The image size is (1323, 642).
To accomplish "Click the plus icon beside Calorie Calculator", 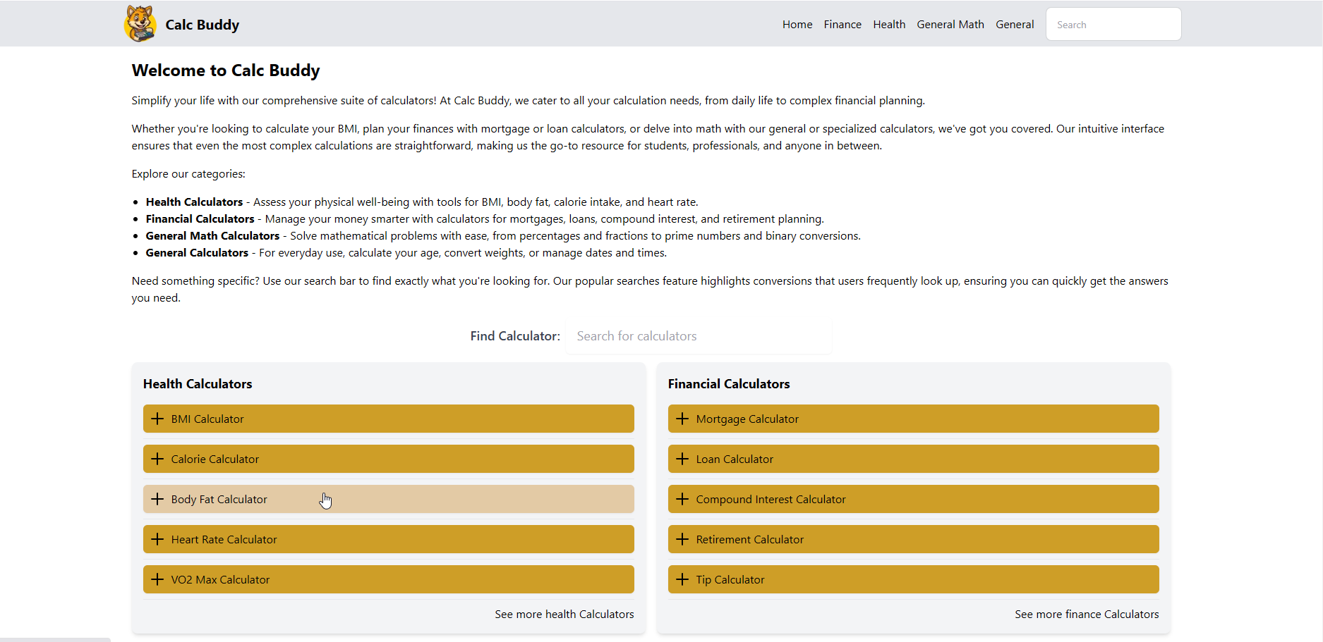I will pyautogui.click(x=157, y=459).
